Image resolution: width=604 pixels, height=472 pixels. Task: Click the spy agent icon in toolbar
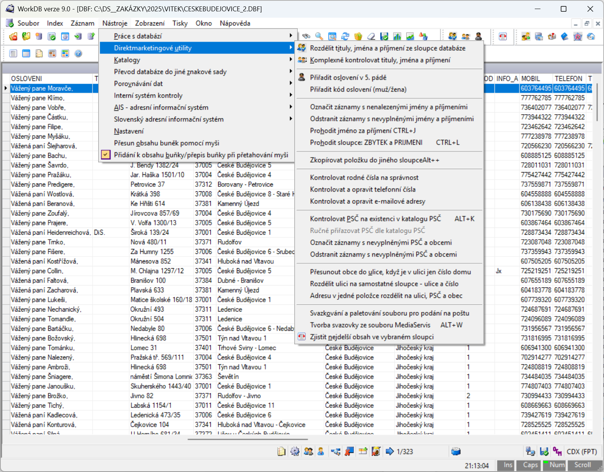478,36
